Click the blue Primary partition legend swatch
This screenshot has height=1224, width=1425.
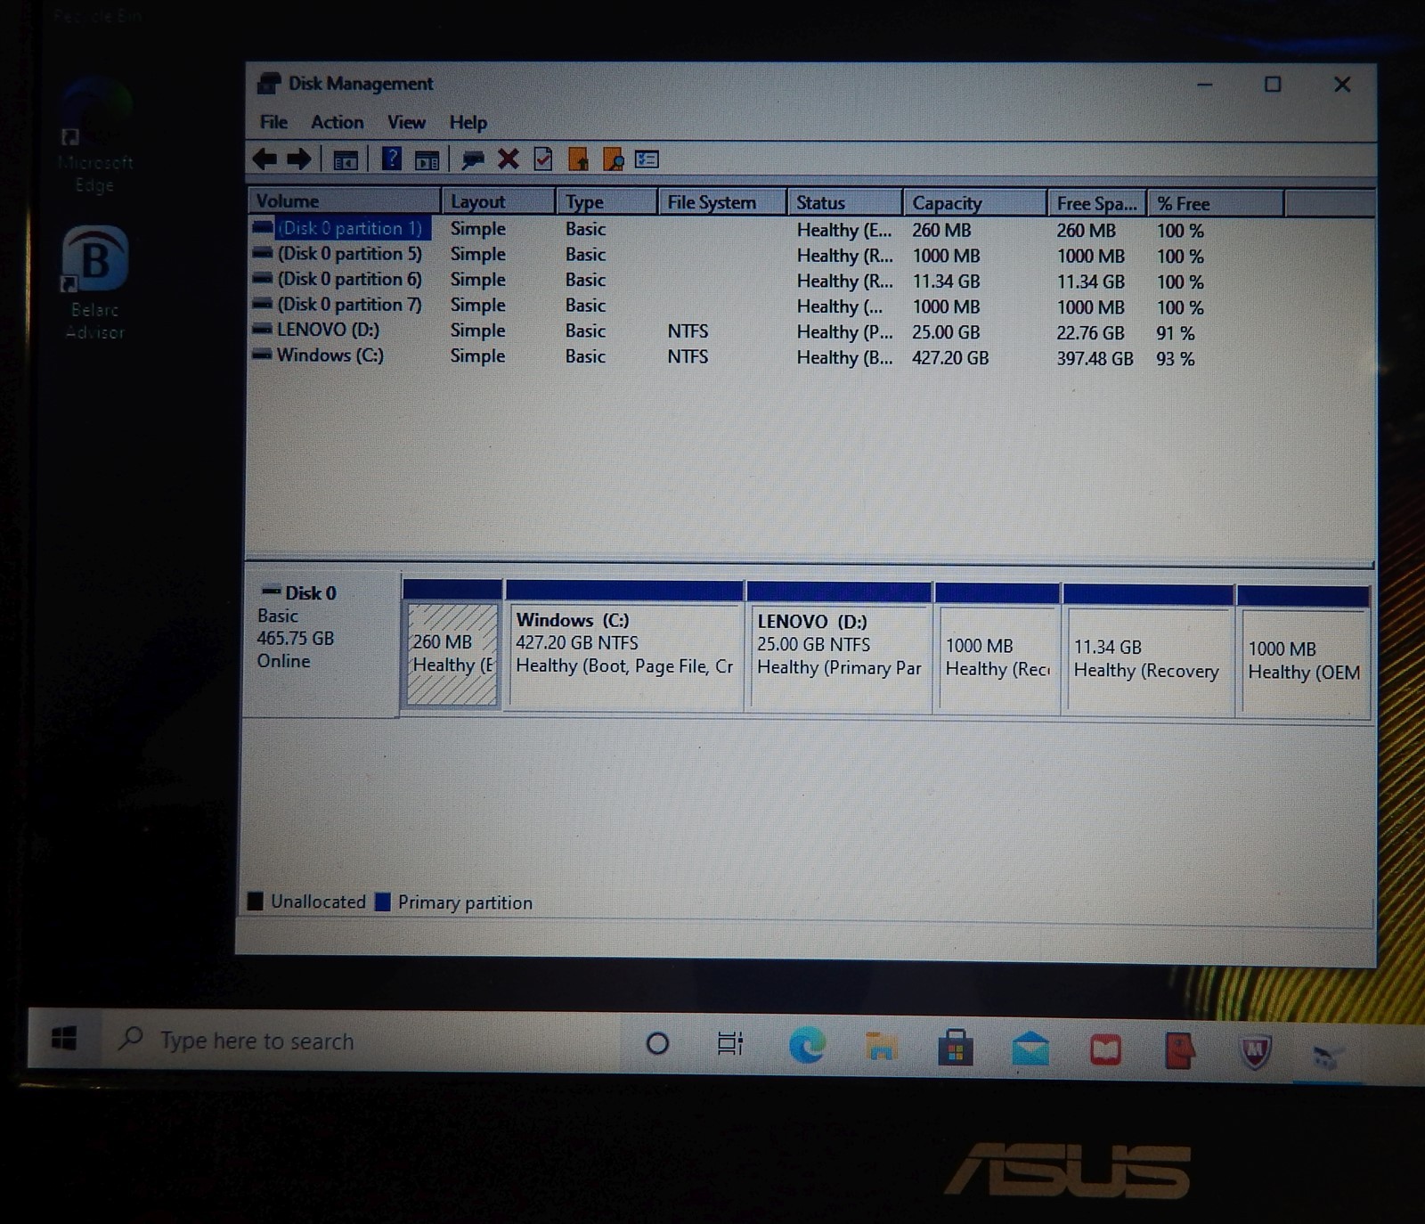383,902
